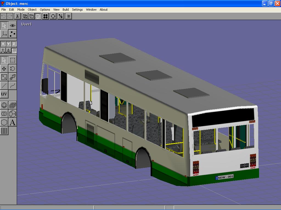The width and height of the screenshot is (281, 210).
Task: Open the UV mapper tool
Action: click(4, 94)
